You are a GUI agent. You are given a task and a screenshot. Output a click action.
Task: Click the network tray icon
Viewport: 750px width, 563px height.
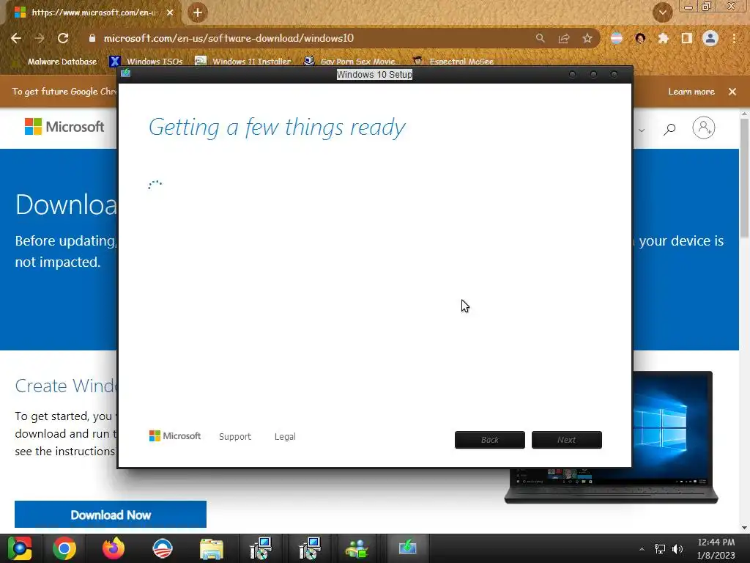point(660,549)
